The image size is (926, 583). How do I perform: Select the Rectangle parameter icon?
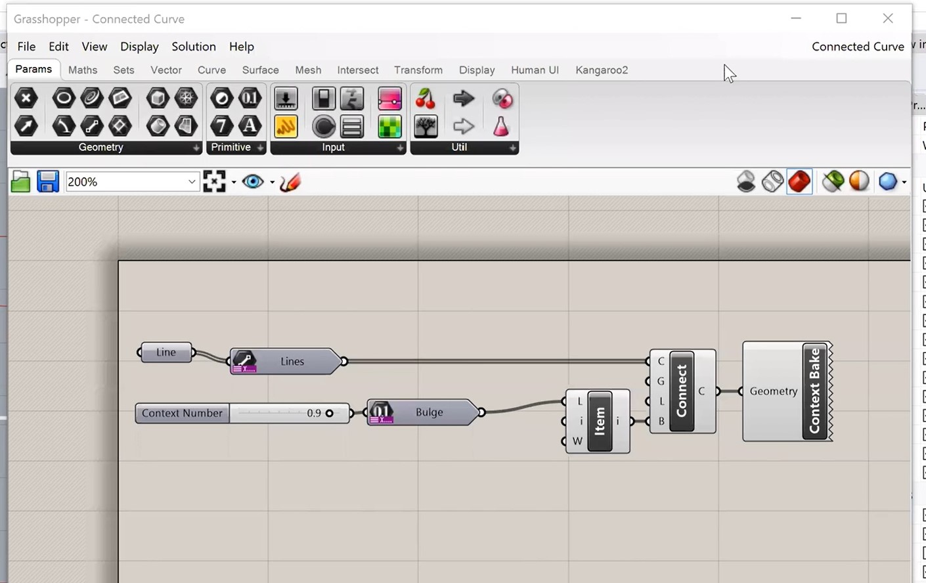point(120,125)
